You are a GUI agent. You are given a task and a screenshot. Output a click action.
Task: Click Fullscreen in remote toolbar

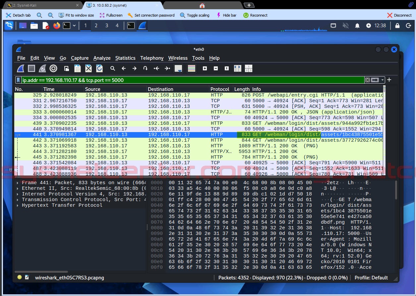click(x=111, y=15)
